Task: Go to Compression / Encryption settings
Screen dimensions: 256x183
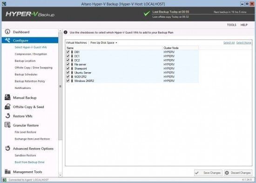Action: click(x=31, y=54)
